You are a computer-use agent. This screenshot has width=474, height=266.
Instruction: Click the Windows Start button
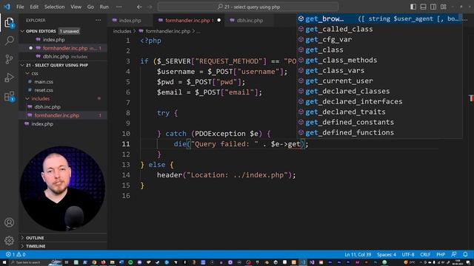(4, 262)
